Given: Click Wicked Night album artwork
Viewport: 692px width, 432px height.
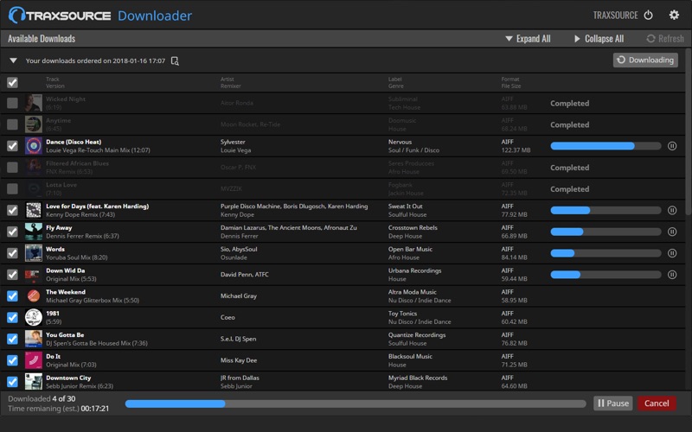Looking at the screenshot, I should tap(34, 103).
